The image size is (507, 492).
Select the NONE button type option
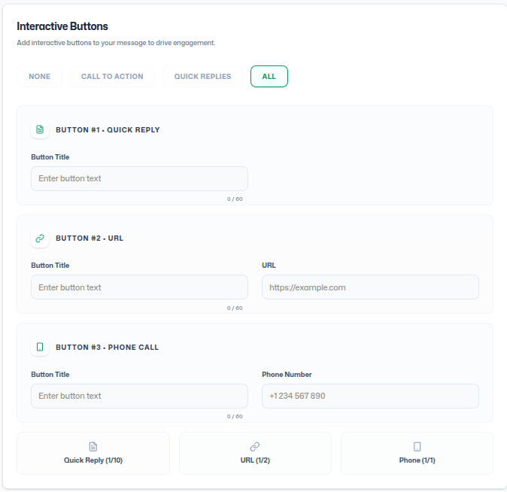pyautogui.click(x=39, y=76)
